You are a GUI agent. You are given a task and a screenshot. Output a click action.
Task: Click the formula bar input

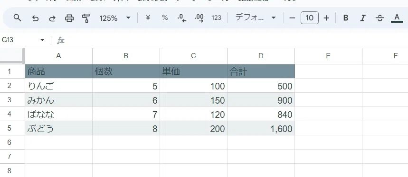[237, 40]
